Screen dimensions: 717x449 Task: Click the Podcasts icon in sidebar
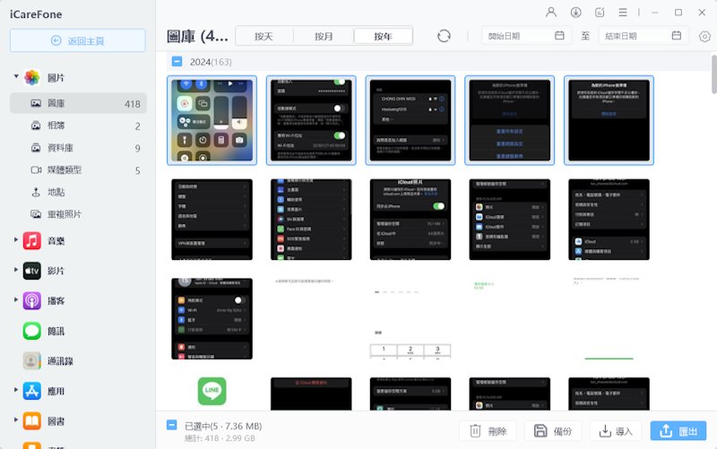click(x=32, y=301)
